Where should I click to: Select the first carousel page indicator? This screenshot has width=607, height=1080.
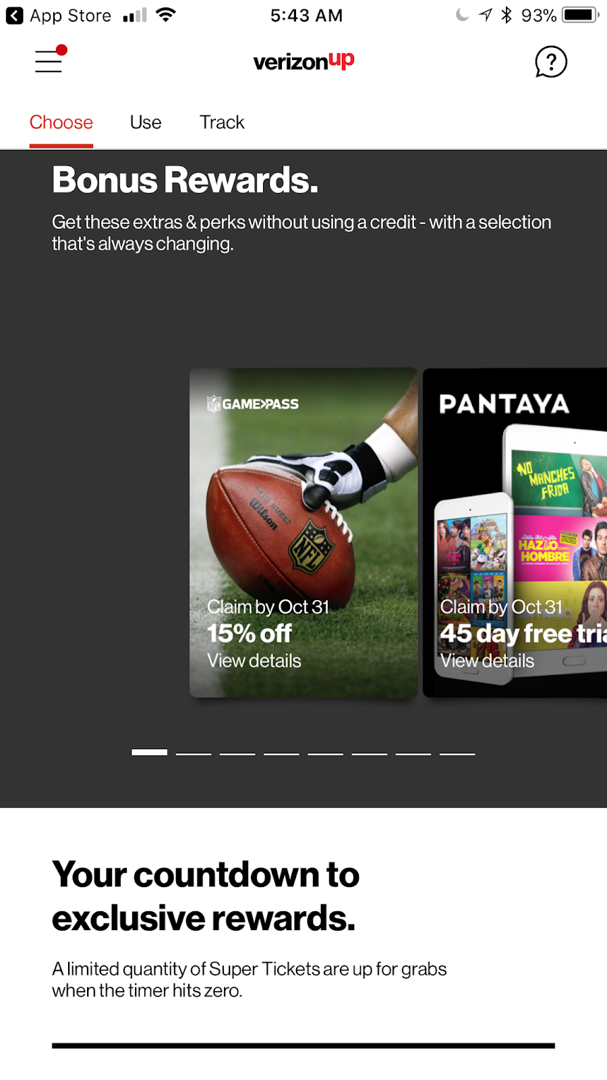tap(149, 753)
